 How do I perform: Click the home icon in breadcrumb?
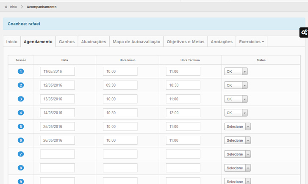pos(6,7)
